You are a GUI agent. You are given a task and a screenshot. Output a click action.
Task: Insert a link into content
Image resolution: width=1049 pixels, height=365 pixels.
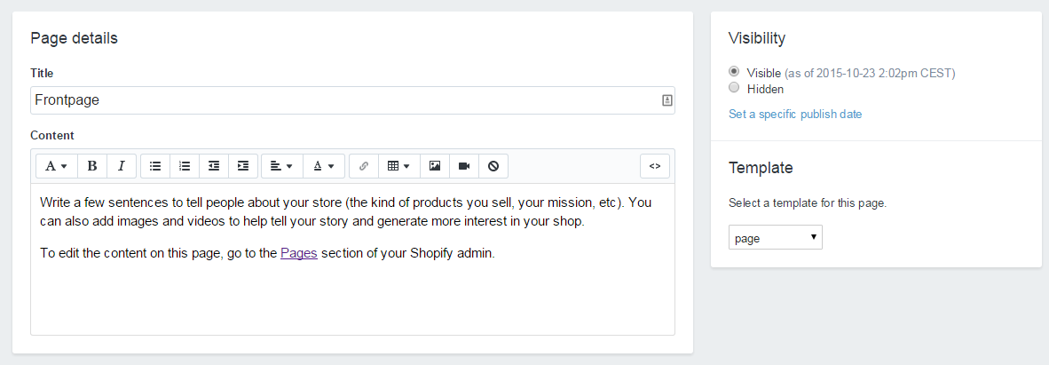[x=364, y=166]
